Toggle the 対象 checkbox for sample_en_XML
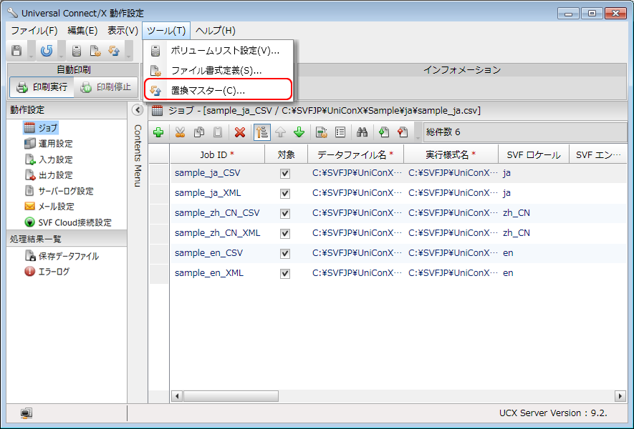 point(285,274)
